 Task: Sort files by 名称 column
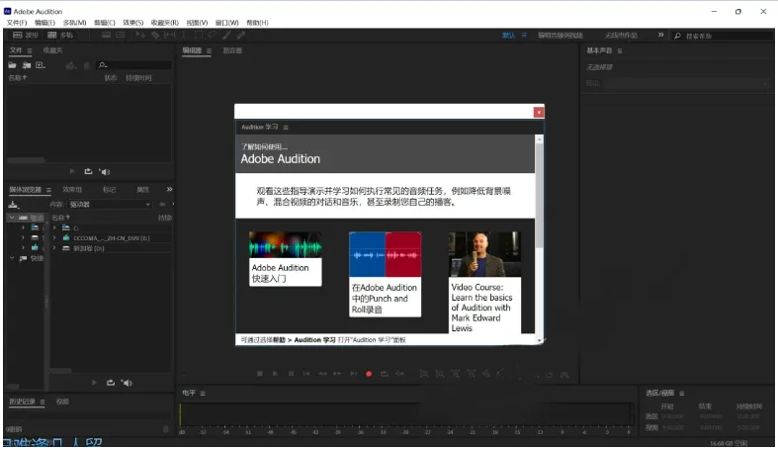coord(18,78)
